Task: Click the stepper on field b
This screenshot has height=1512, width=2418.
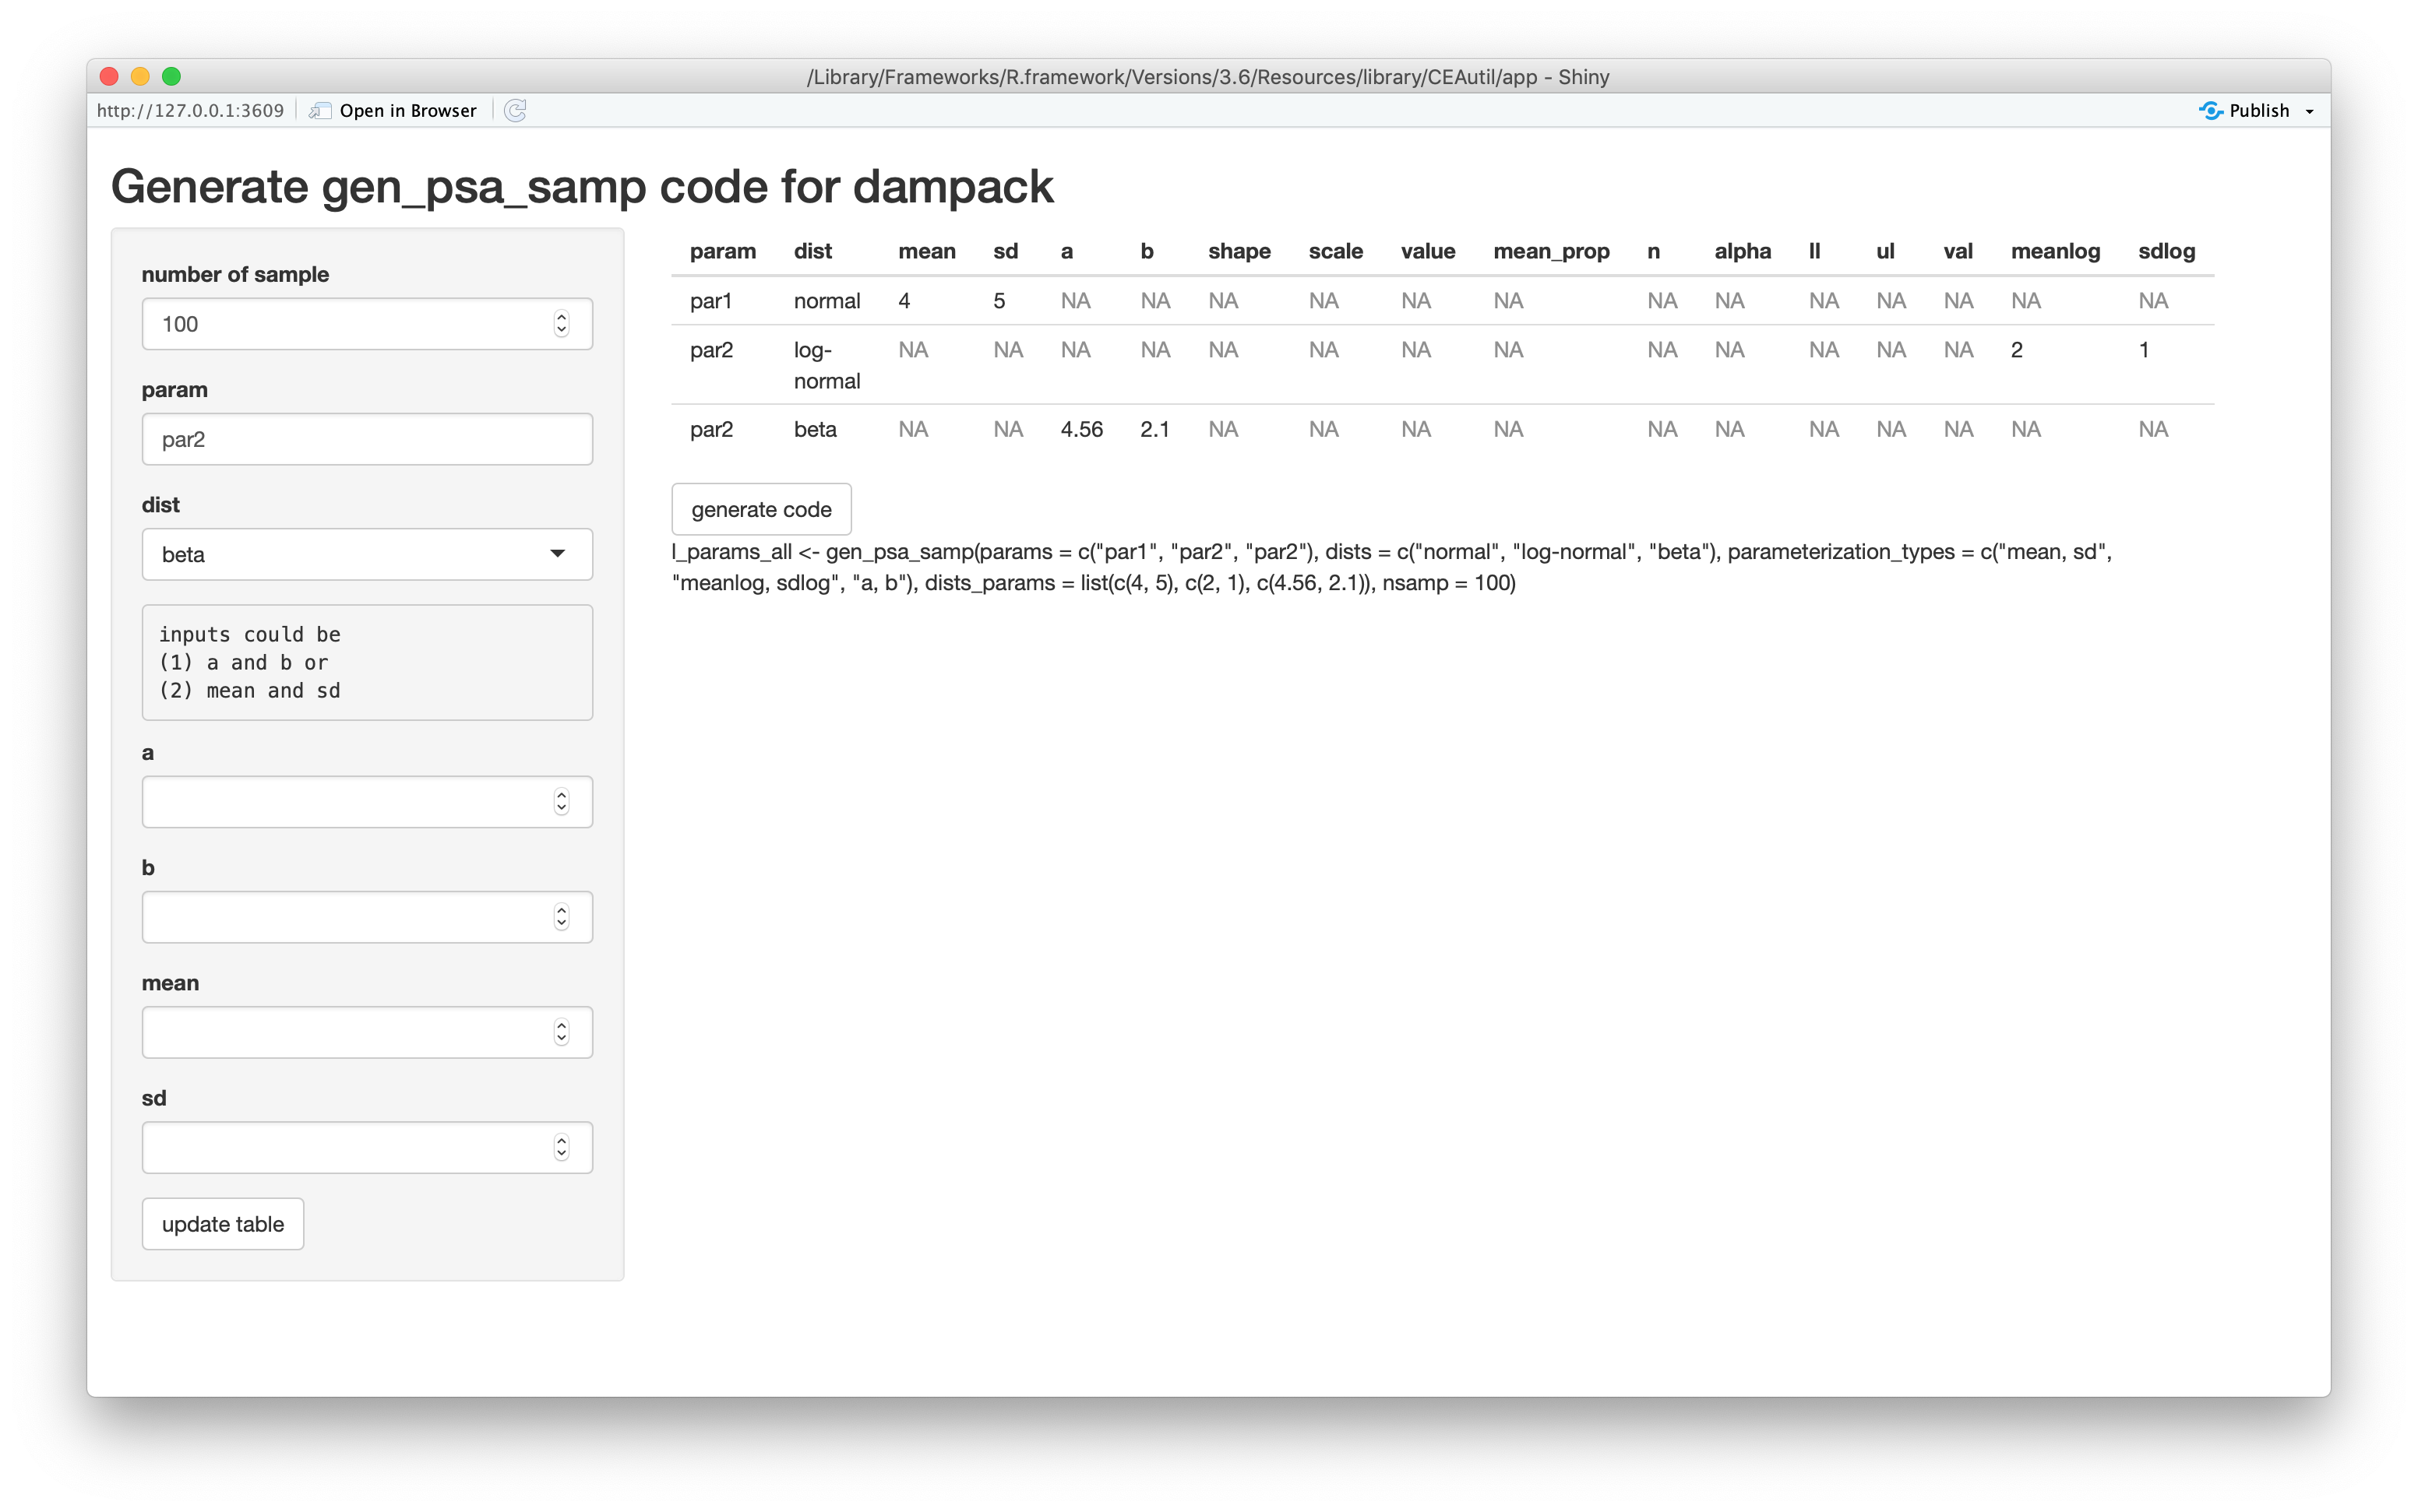Action: tap(561, 917)
